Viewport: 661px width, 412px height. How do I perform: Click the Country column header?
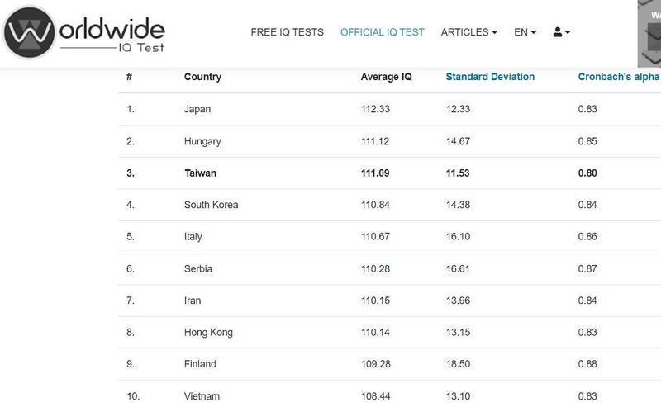[202, 77]
